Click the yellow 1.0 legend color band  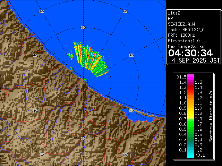(190, 103)
